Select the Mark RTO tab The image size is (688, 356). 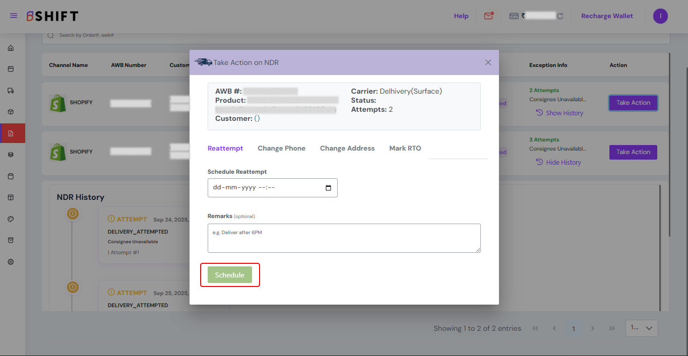point(405,149)
